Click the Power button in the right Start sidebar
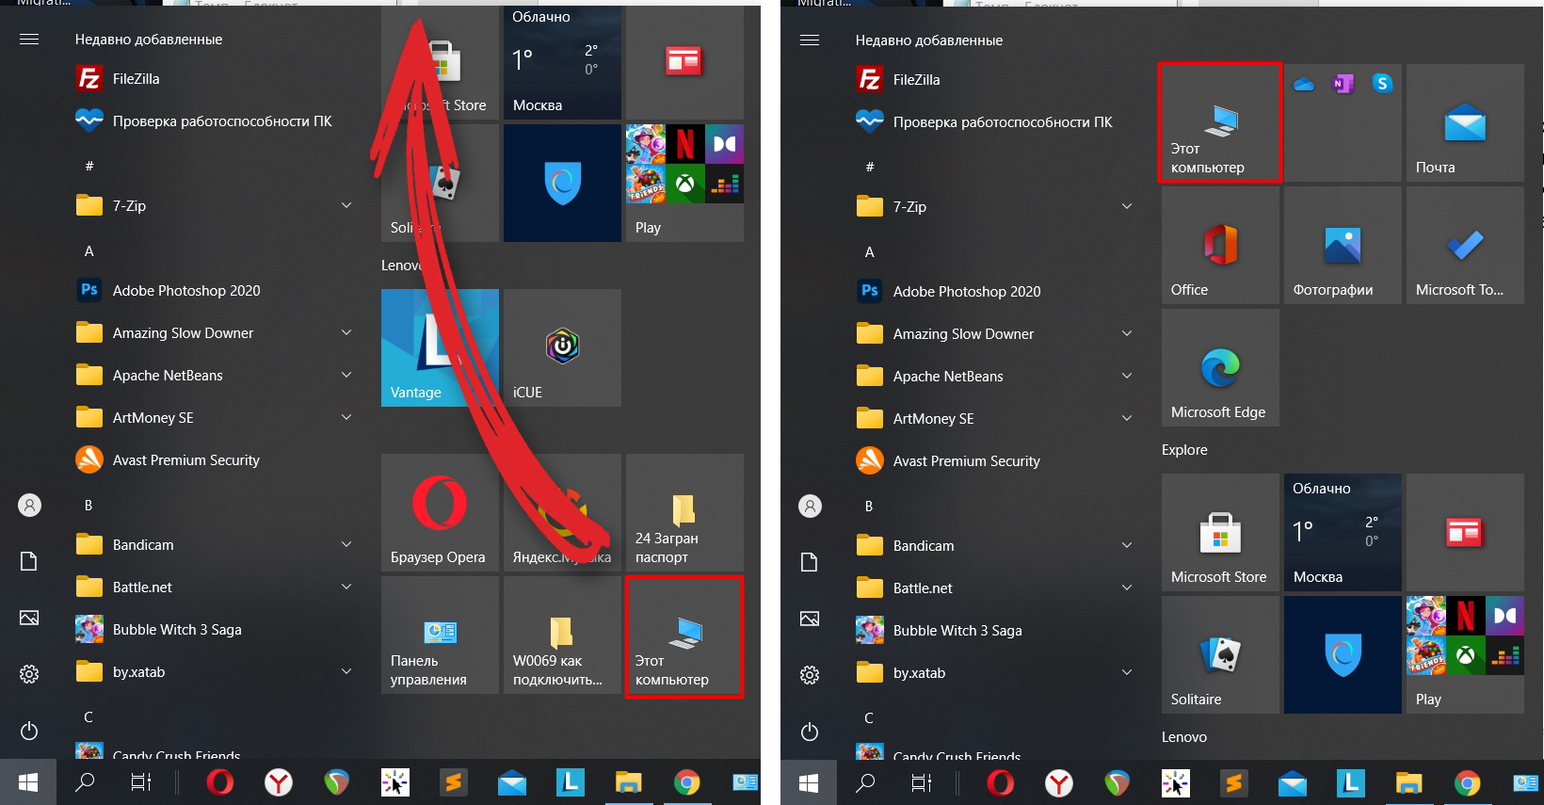The image size is (1544, 805). click(810, 732)
